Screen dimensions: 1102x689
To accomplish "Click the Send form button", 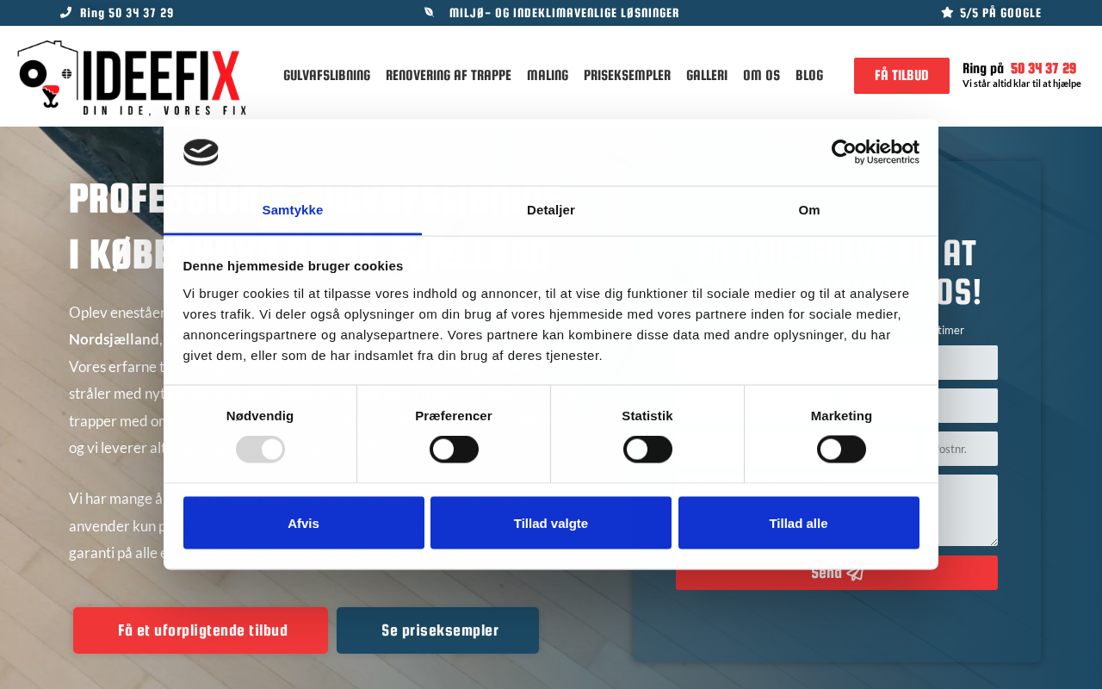I will tap(837, 573).
